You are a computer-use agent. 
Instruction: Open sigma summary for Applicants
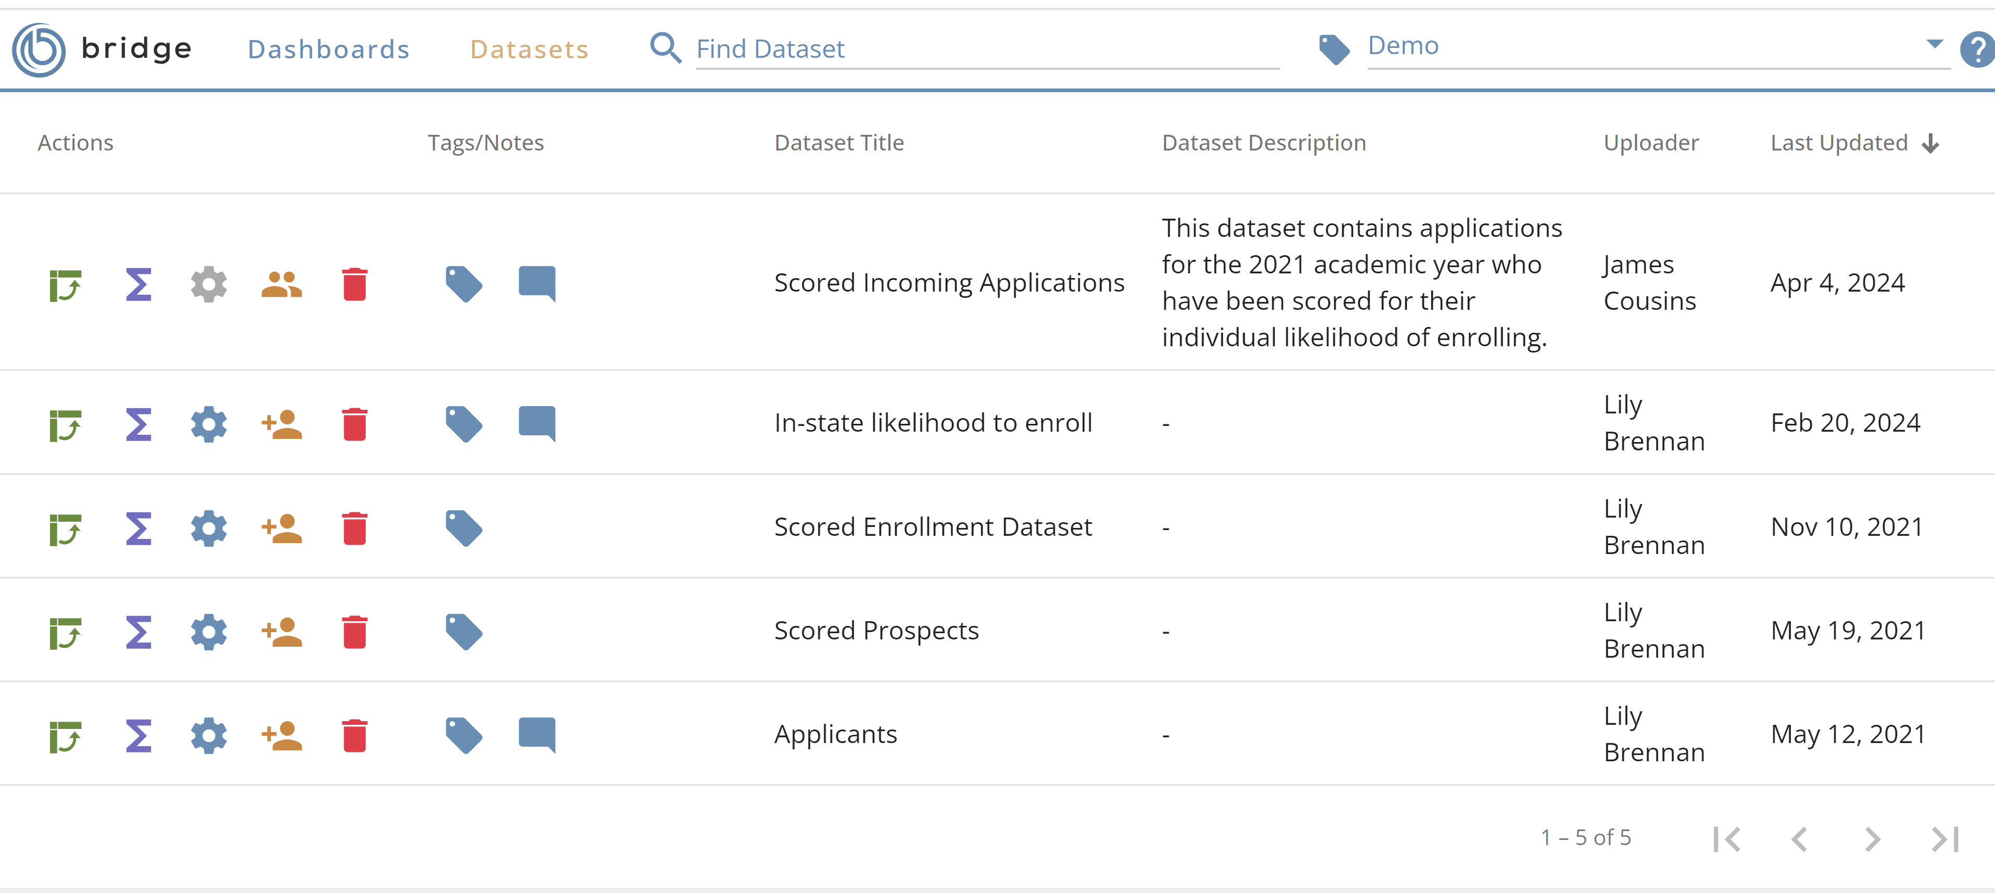[139, 736]
